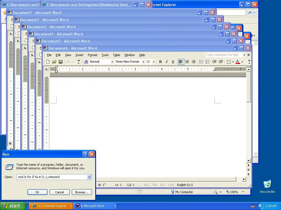Click the Document6 vertical scrollbar up arrow
281x210 pixels.
(248, 69)
